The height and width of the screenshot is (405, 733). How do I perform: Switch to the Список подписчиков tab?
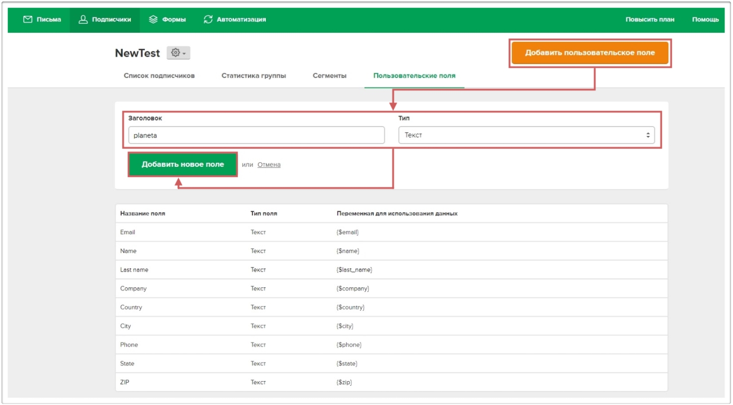[x=159, y=76]
